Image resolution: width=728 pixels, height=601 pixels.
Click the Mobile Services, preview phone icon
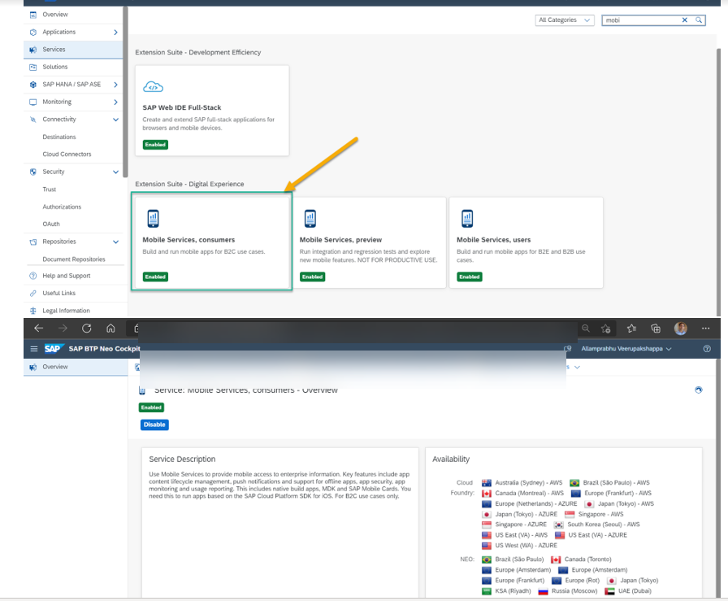tap(310, 219)
